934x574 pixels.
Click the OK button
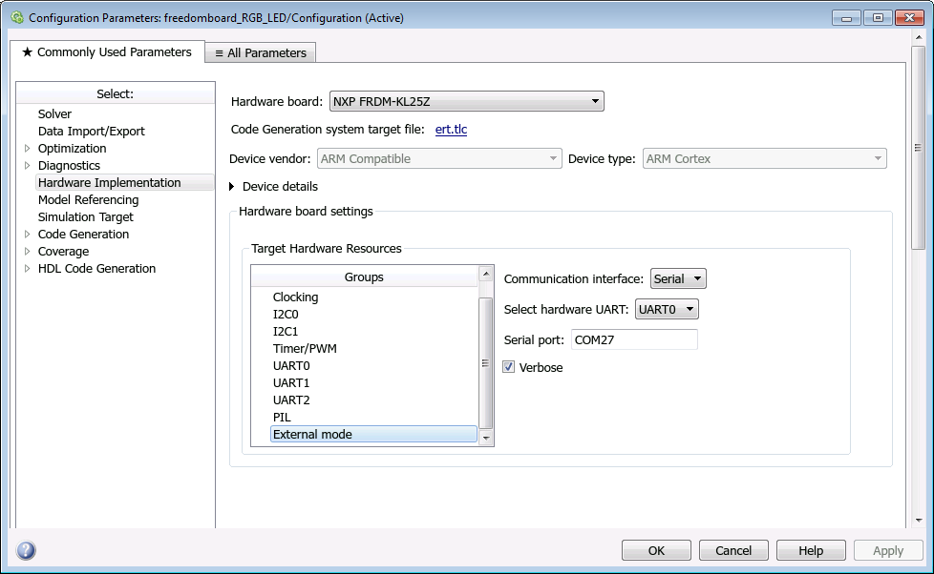click(x=656, y=550)
